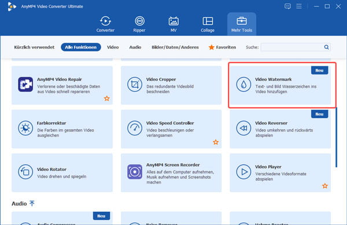Click the Mehr Tools toolbox icon
Screen dimensions: 347x225
pyautogui.click(x=241, y=21)
